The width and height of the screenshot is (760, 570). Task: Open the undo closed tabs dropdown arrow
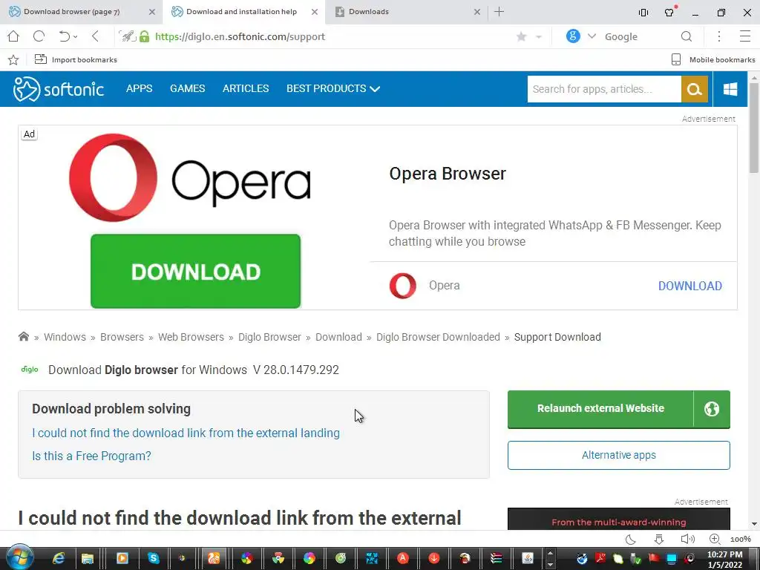(x=76, y=37)
